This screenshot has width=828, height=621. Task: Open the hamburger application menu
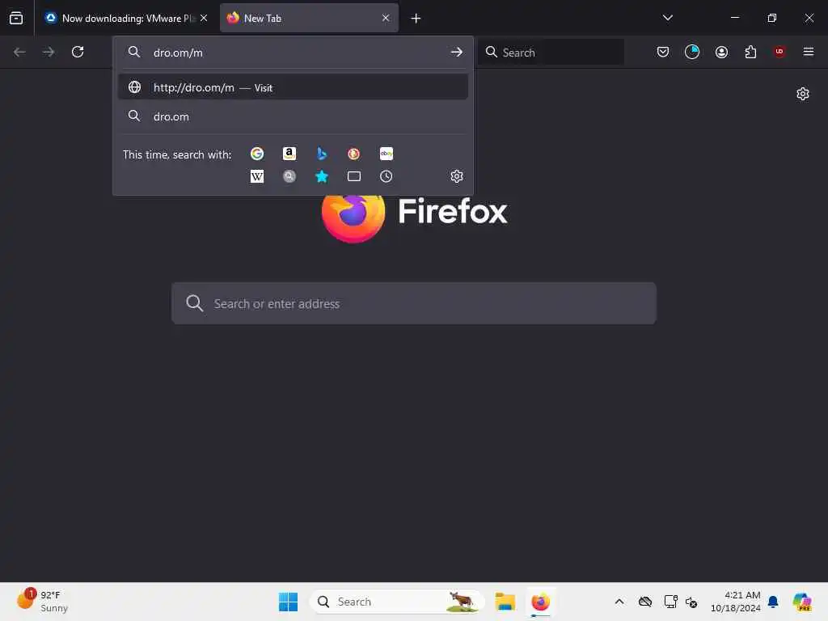click(x=808, y=52)
